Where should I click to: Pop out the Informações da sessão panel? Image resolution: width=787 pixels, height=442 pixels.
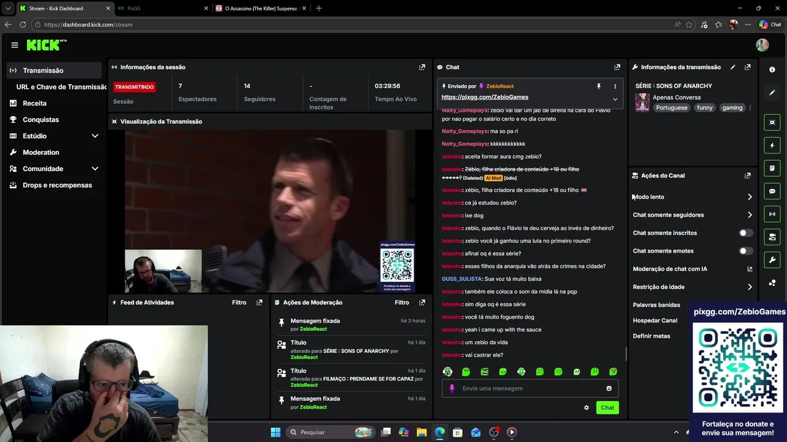[x=422, y=67]
